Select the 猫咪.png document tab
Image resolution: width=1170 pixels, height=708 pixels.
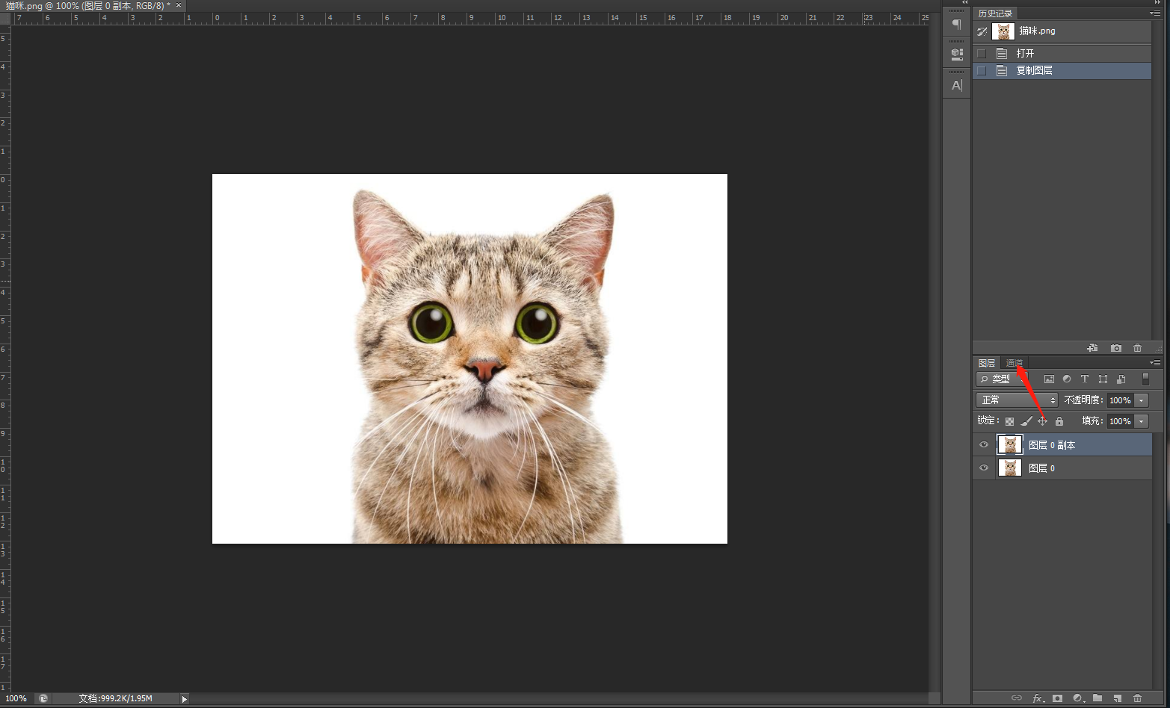tap(87, 6)
